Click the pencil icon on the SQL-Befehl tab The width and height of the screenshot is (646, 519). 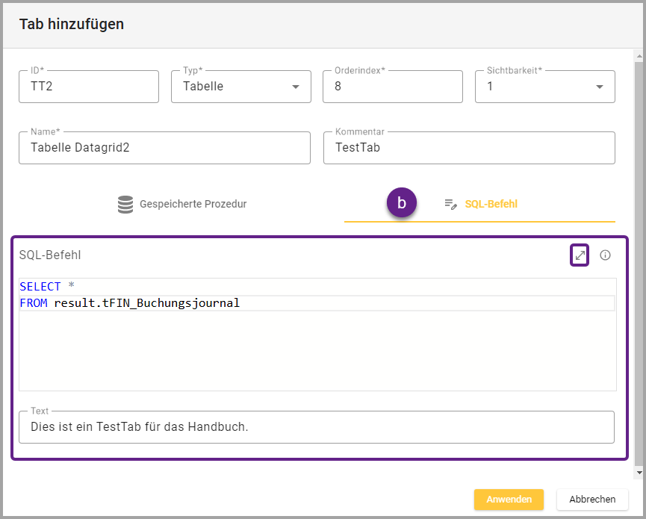450,204
